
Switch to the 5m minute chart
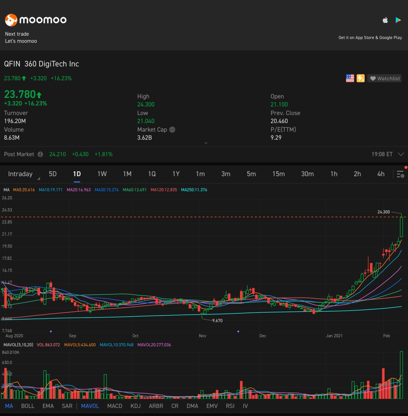click(x=251, y=174)
